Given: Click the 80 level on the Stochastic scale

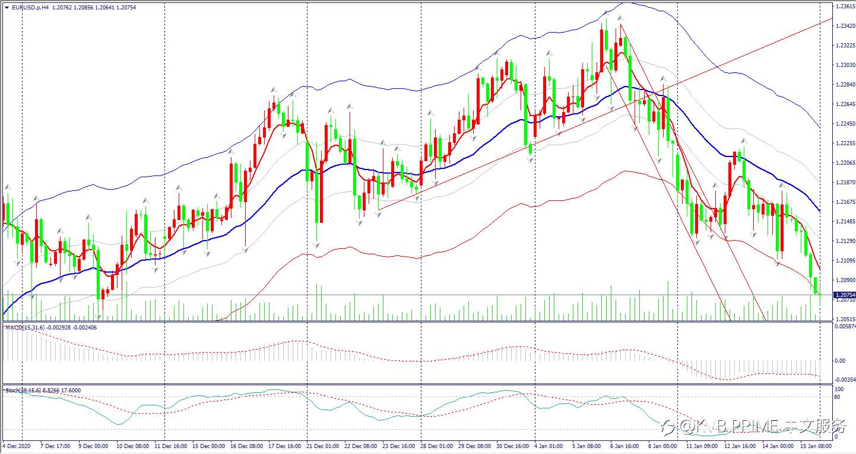Looking at the screenshot, I should pyautogui.click(x=838, y=397).
